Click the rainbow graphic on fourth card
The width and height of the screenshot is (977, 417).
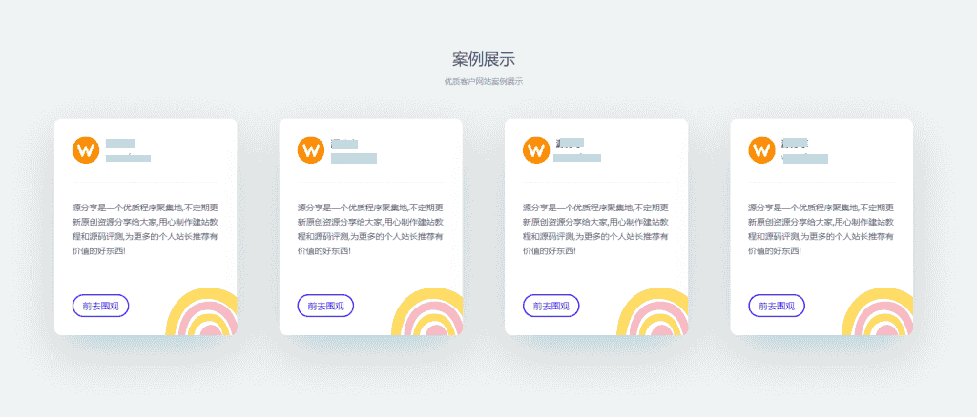coord(878,311)
